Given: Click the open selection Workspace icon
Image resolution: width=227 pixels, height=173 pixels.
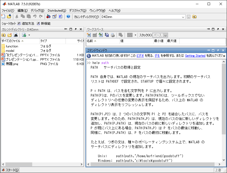Looking at the screenshot, I should (x=95, y=35).
